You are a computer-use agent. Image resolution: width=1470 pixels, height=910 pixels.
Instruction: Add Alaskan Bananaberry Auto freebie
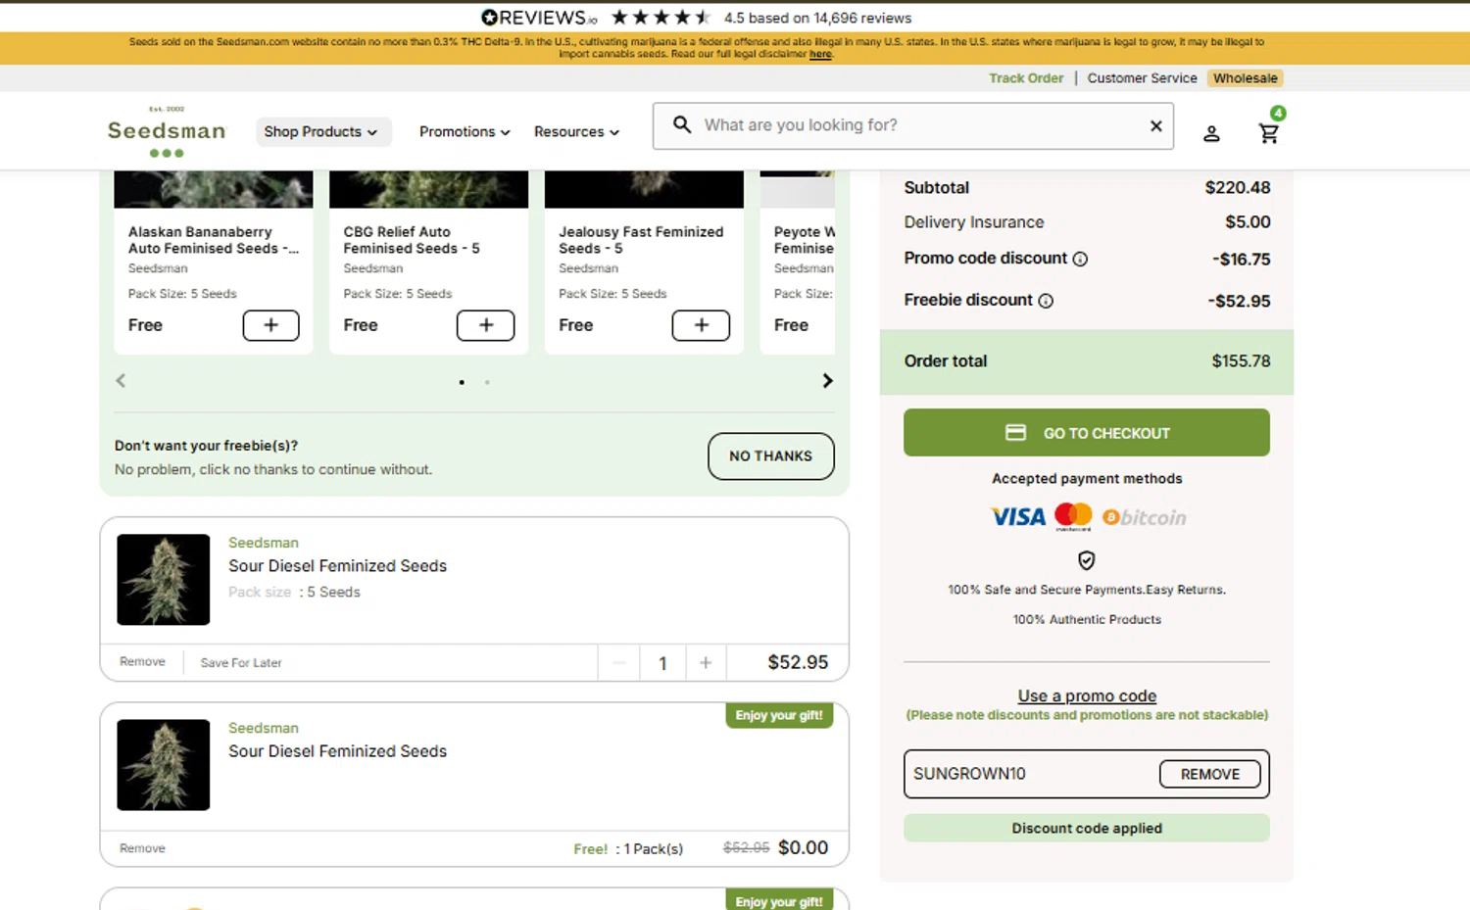tap(270, 325)
